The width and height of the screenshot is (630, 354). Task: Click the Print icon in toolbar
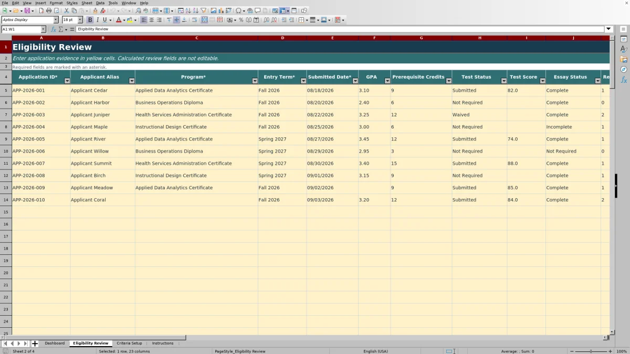pos(49,10)
